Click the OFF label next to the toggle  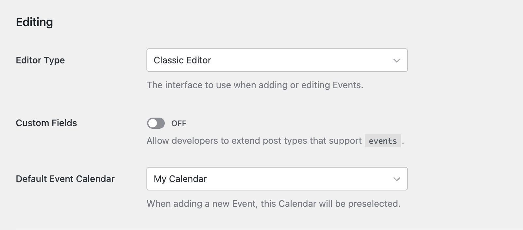point(179,123)
